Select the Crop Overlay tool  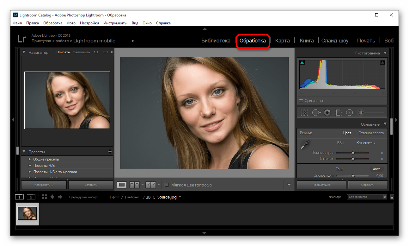point(304,112)
